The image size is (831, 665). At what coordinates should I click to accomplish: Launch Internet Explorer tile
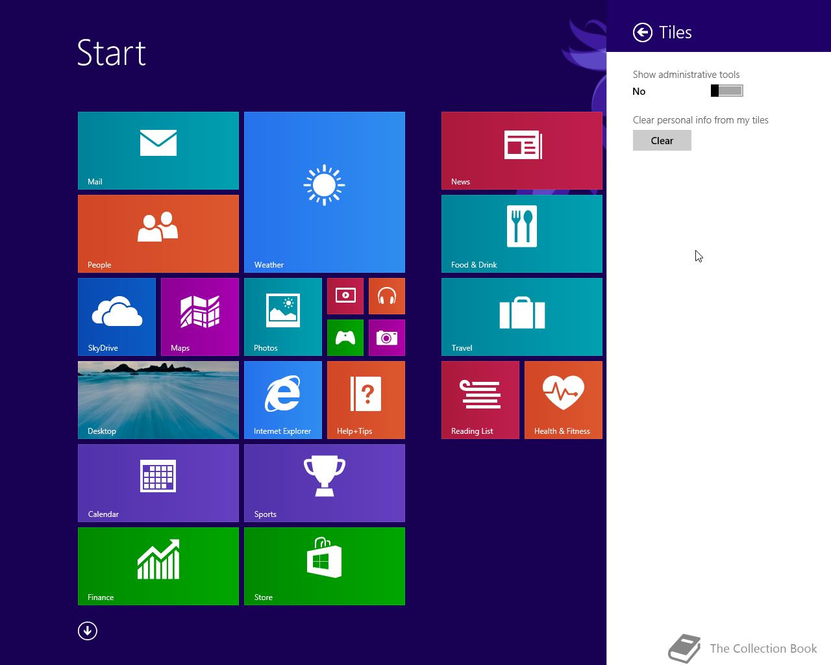point(283,400)
